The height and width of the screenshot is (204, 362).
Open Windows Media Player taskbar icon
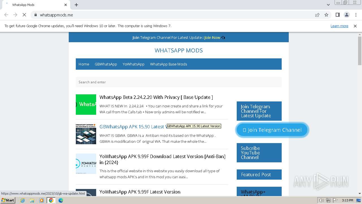(42, 200)
